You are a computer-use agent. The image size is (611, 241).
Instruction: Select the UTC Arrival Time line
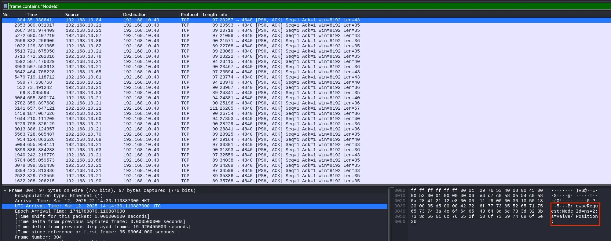pyautogui.click(x=195, y=206)
